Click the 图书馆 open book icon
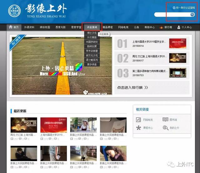Viewport: 200px width, 173px height. (x=166, y=120)
